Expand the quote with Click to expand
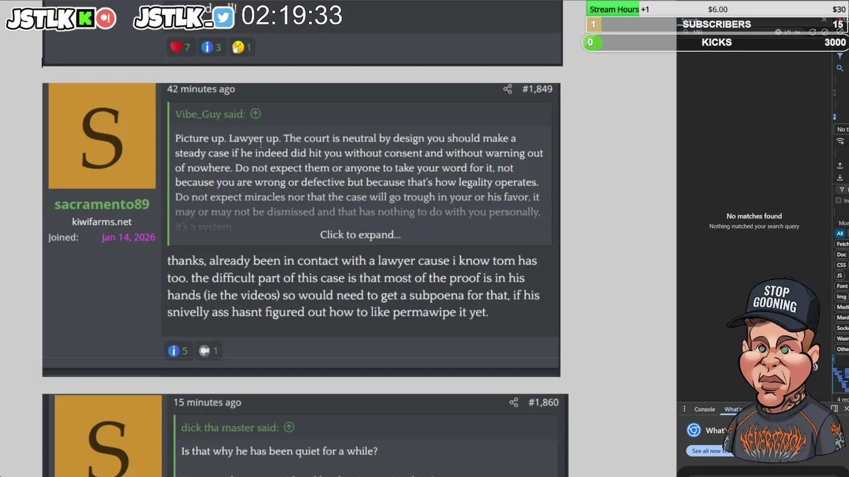The width and height of the screenshot is (849, 477). [x=360, y=235]
